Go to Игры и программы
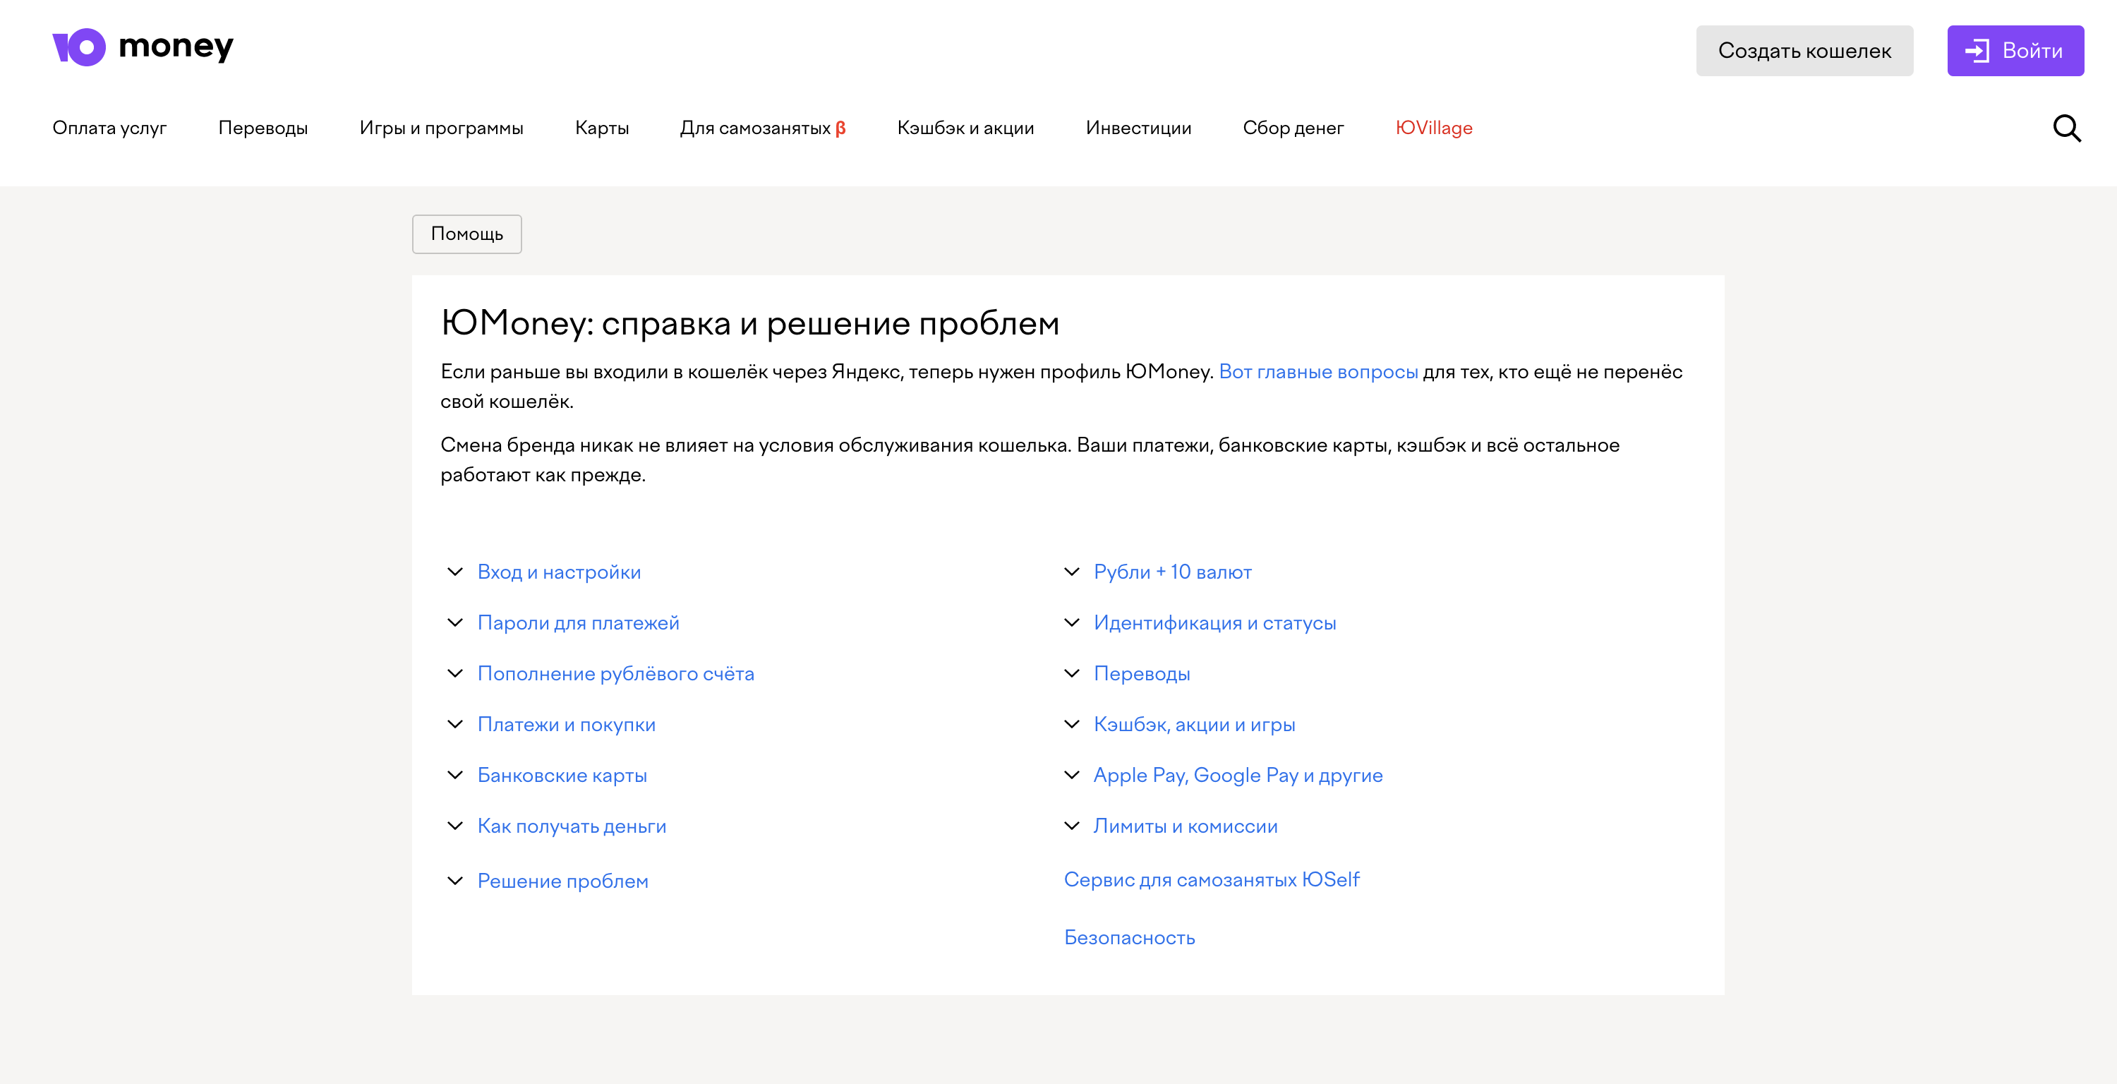 [441, 128]
